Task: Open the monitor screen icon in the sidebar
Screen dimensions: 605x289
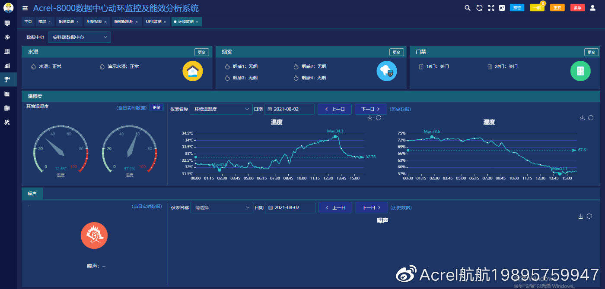Action: coord(7,23)
